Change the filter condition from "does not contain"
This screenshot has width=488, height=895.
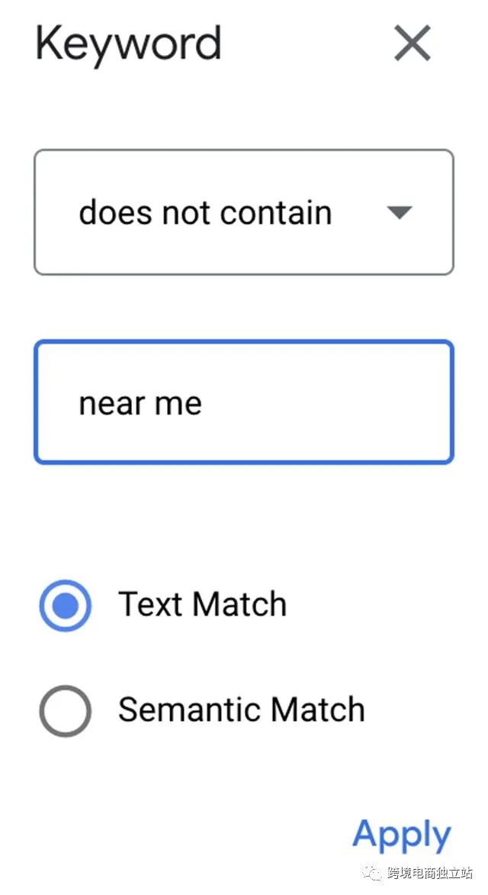[x=244, y=212]
